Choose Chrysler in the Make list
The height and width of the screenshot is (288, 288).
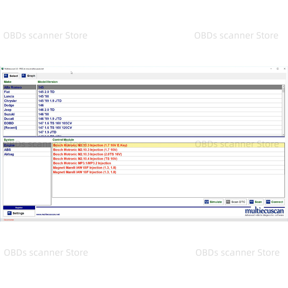tap(20, 101)
